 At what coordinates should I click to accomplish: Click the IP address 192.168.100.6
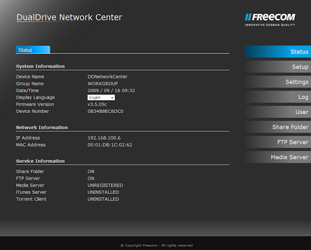(104, 138)
